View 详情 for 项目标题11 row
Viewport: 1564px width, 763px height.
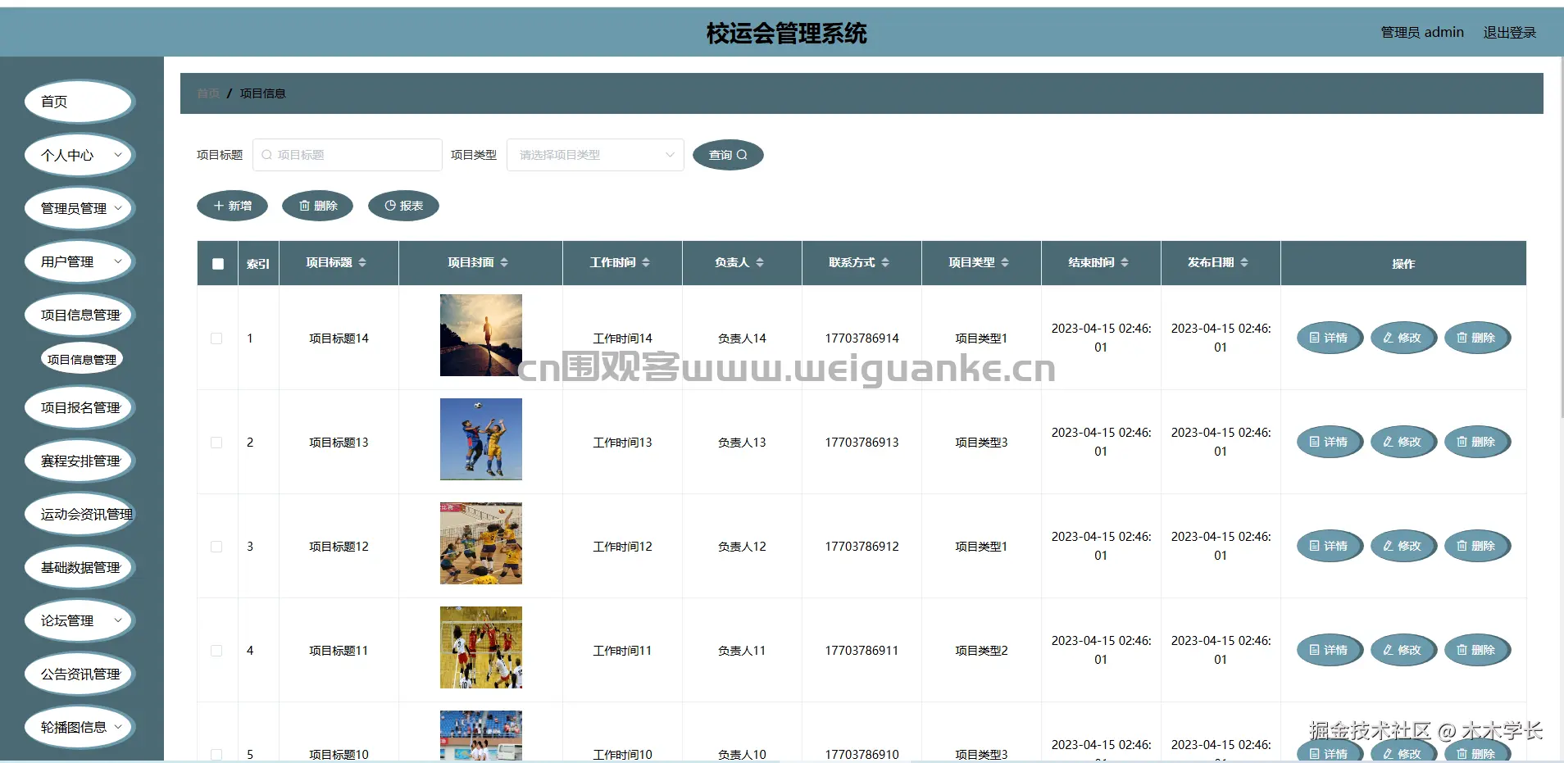1330,650
